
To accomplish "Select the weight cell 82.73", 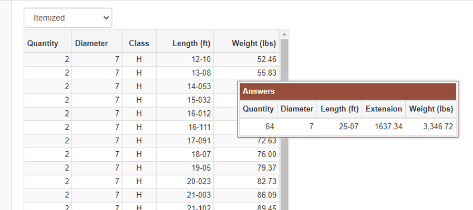I will (246, 181).
